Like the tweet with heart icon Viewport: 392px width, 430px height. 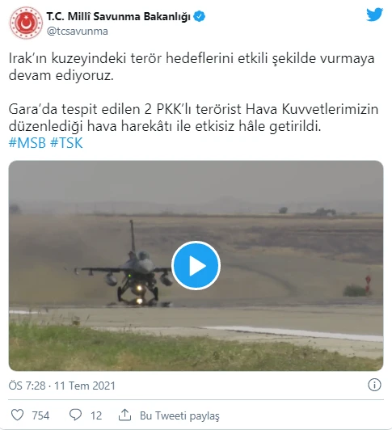tap(17, 415)
